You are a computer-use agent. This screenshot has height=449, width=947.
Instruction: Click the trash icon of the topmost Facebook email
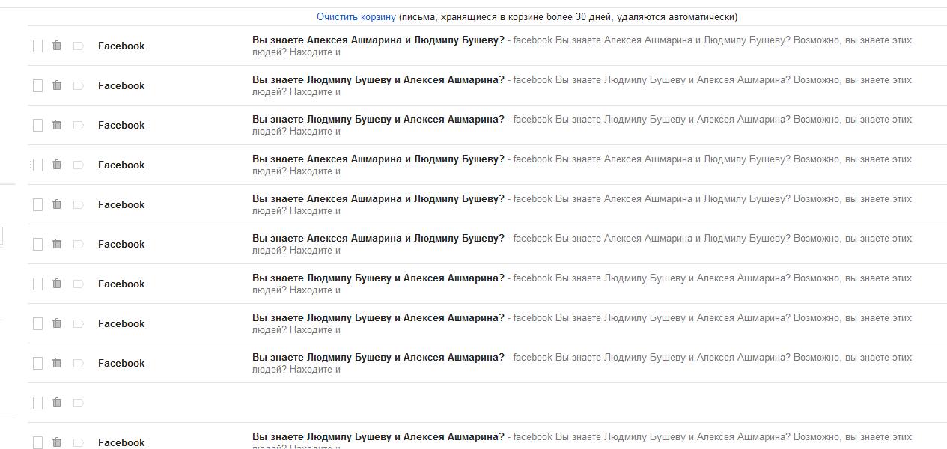click(57, 46)
